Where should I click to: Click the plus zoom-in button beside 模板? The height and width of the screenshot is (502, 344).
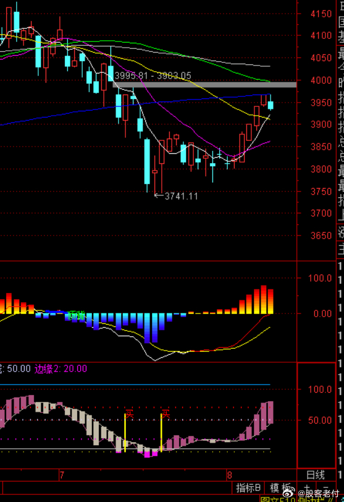[306, 488]
